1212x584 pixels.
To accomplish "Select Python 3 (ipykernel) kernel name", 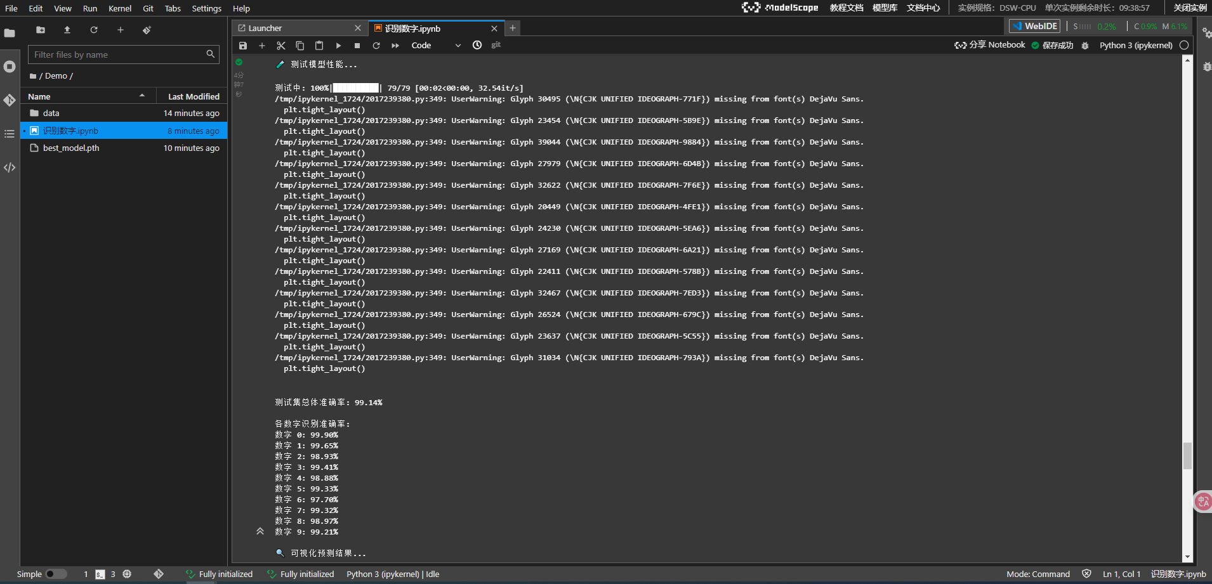I will [x=1136, y=45].
